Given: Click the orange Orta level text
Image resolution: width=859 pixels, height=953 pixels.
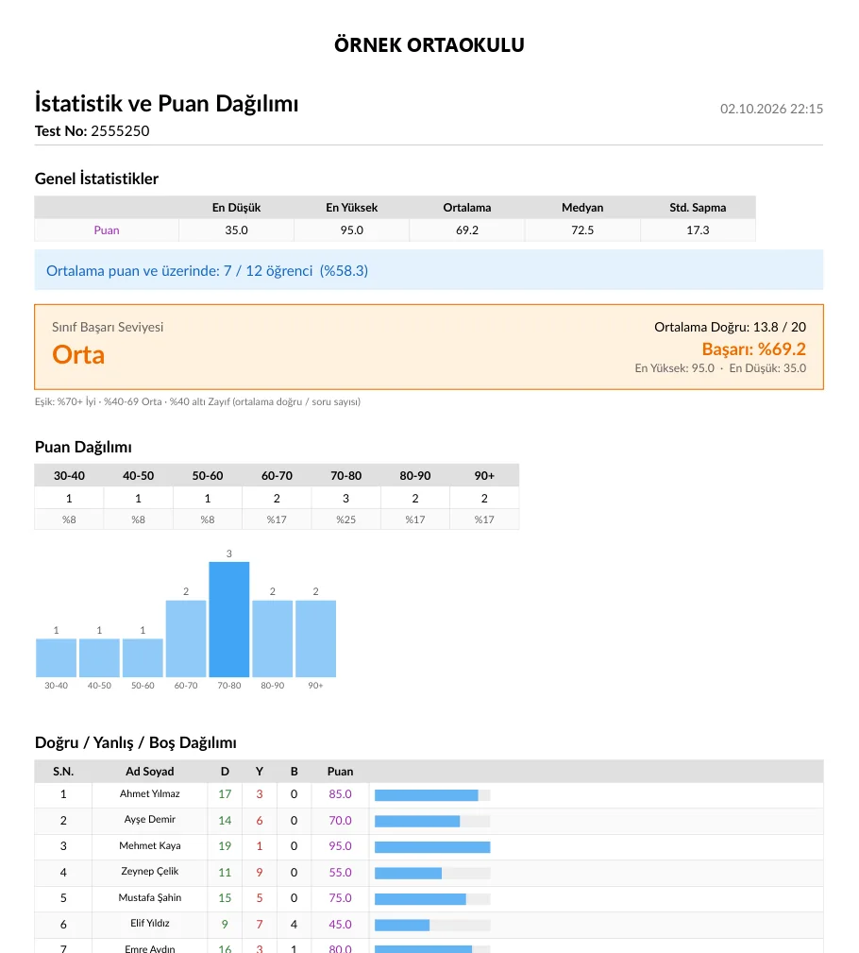Looking at the screenshot, I should 78,354.
